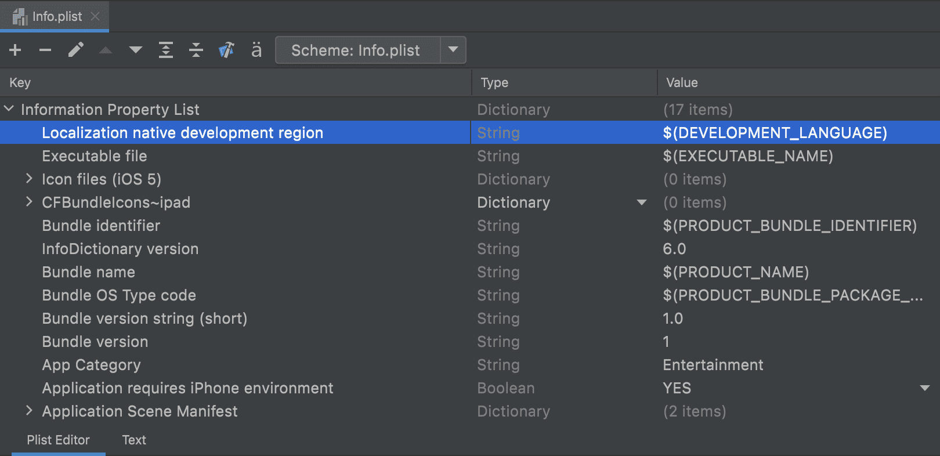Click the Xcode hammer icon

pyautogui.click(x=226, y=50)
